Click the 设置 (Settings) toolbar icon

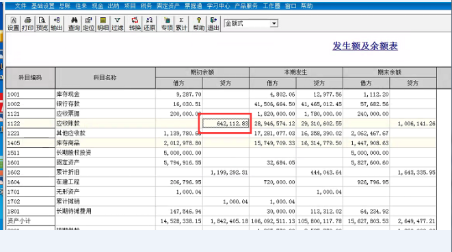(13, 24)
